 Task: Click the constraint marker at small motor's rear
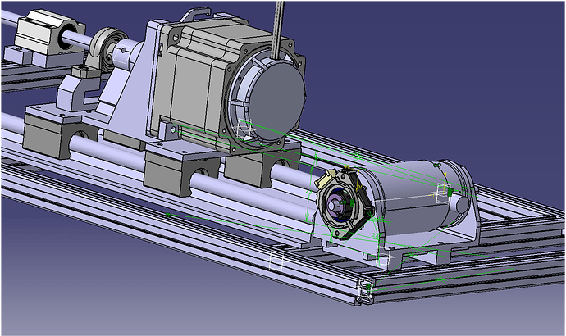click(x=444, y=193)
